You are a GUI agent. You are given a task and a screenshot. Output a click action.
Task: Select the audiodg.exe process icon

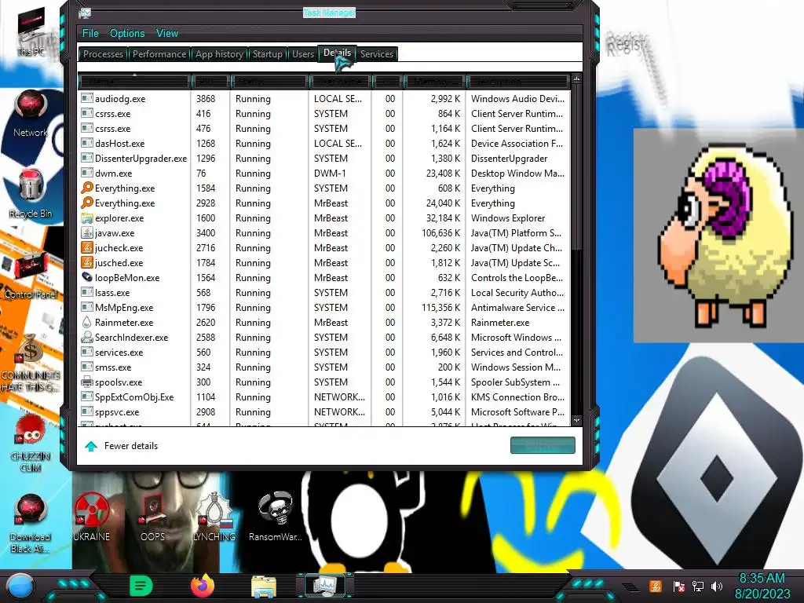click(87, 98)
